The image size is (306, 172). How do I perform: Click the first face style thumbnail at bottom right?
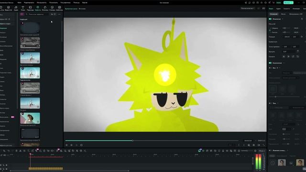coord(282,162)
